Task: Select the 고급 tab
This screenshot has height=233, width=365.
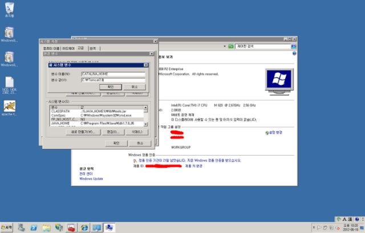Action: point(81,48)
